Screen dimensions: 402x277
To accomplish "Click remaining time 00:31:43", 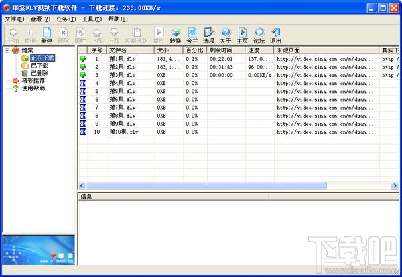I will point(221,67).
